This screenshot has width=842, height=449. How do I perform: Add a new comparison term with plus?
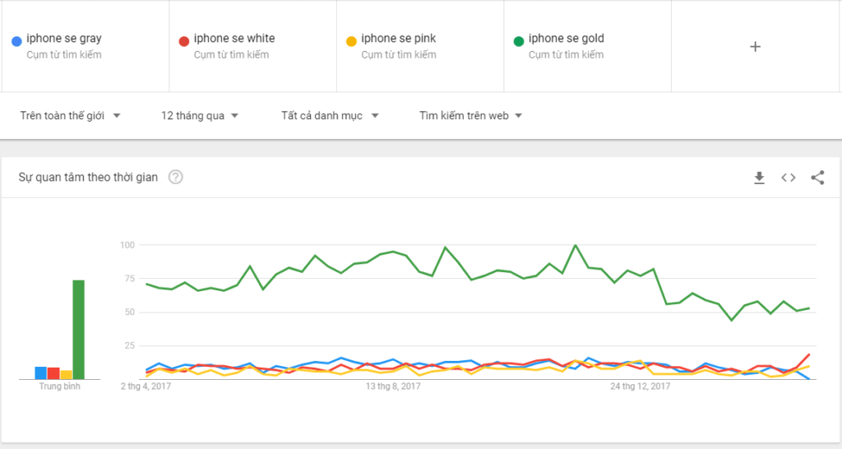tap(756, 46)
